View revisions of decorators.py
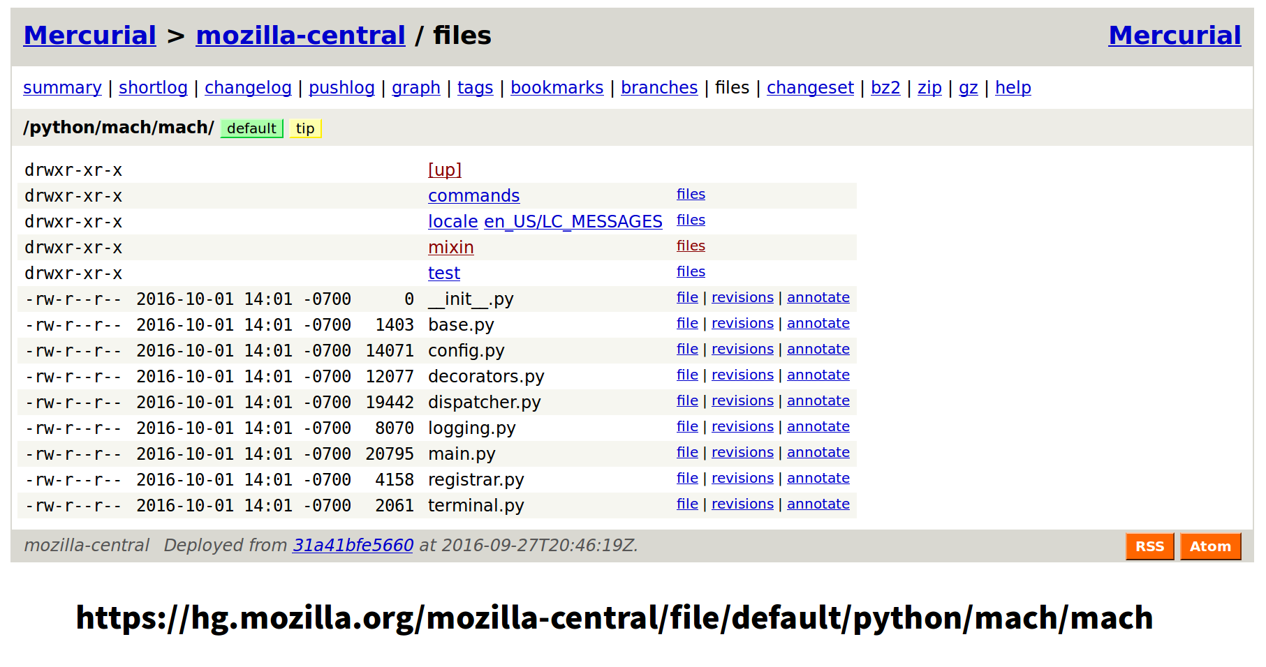 (742, 375)
